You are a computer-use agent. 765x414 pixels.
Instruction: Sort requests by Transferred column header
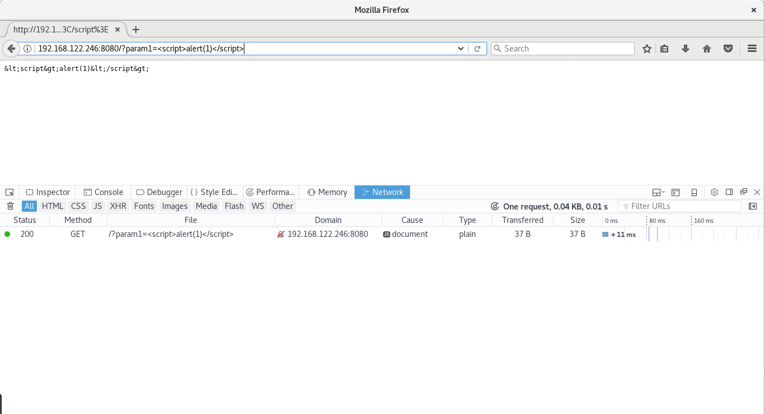(x=523, y=220)
